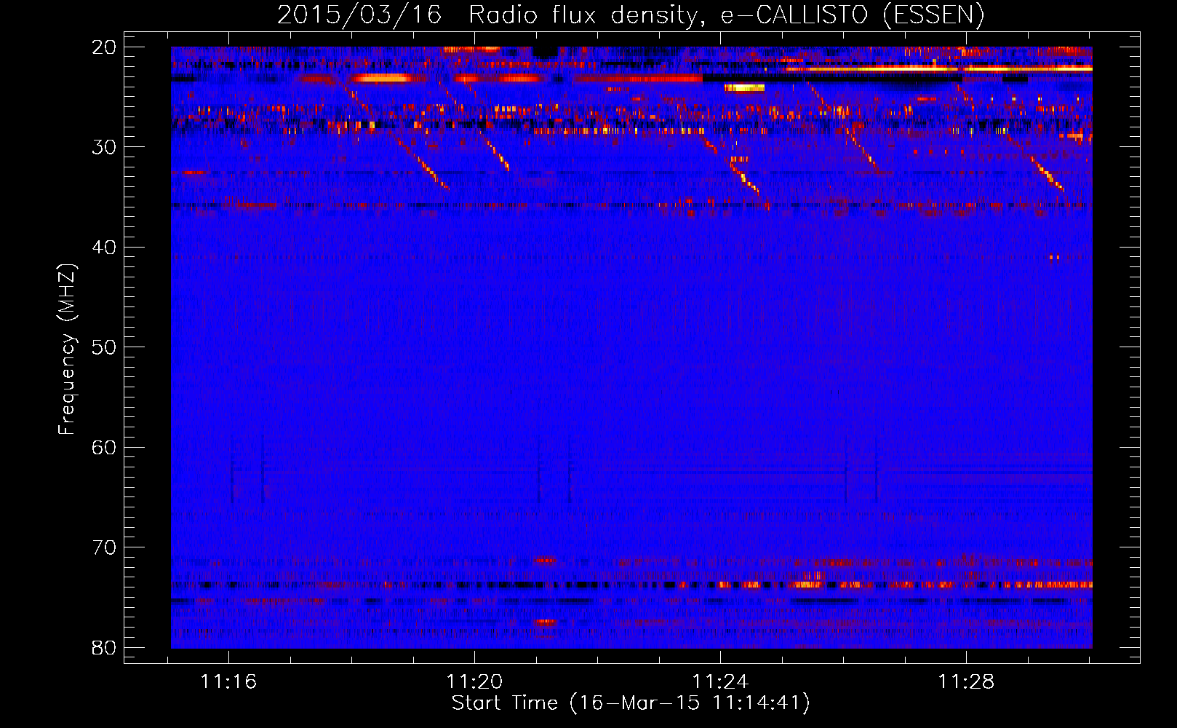
Task: Click the plot title "2015/03/16 Radio flux density, e-CALLISTO (ESSEN)"
Action: 631,15
